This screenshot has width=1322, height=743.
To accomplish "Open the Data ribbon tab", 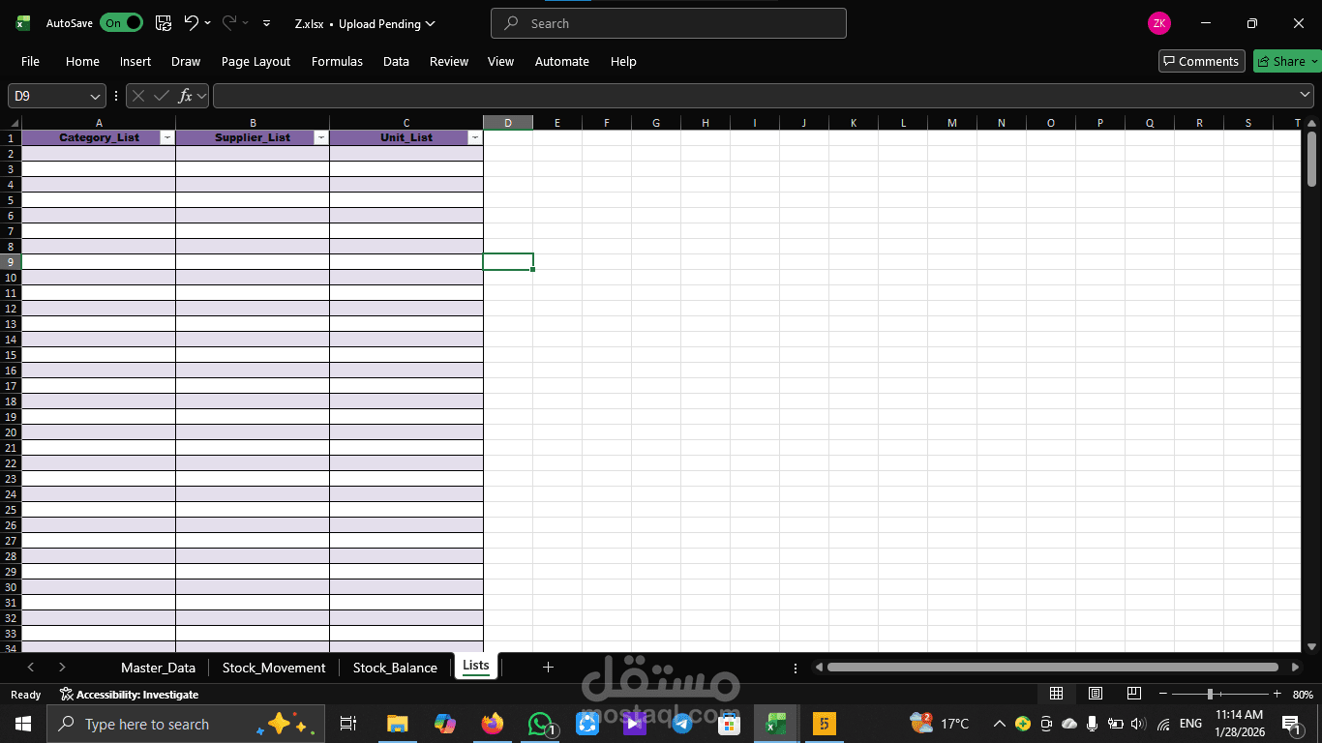I will [x=396, y=61].
